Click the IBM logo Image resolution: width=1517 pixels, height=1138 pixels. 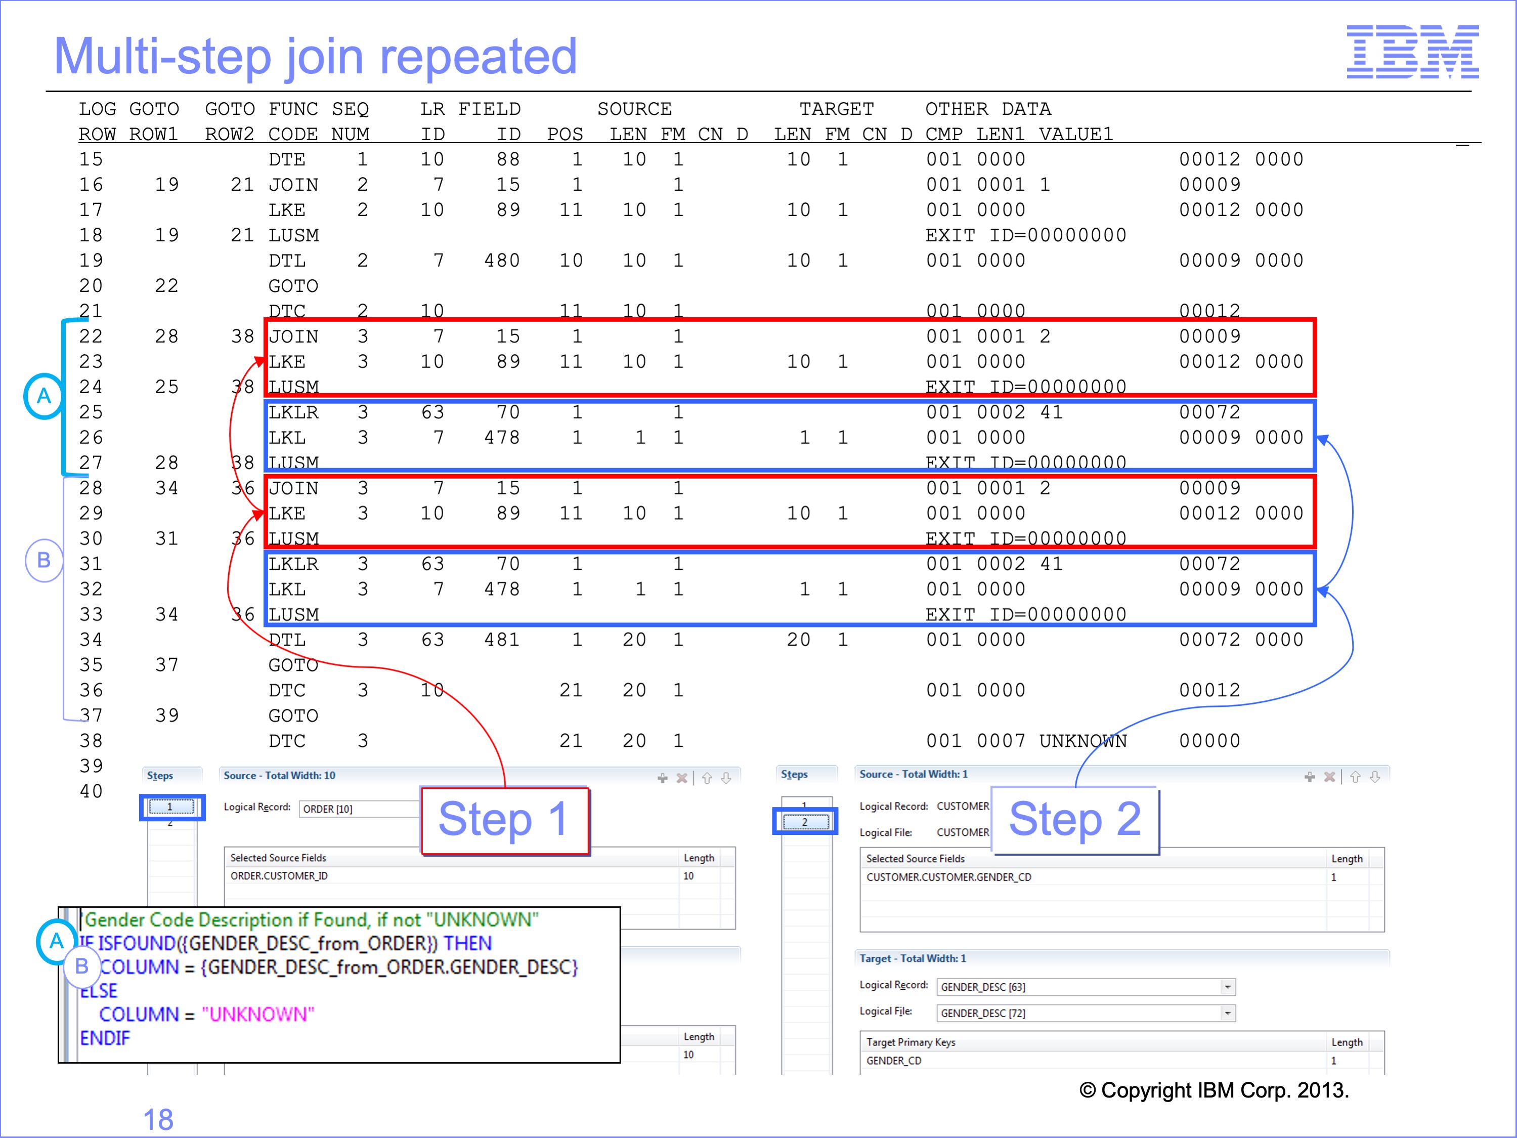(x=1412, y=52)
